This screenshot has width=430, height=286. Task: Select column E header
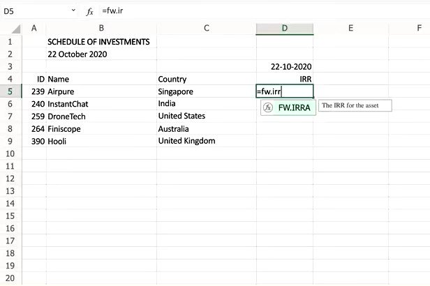pyautogui.click(x=350, y=29)
